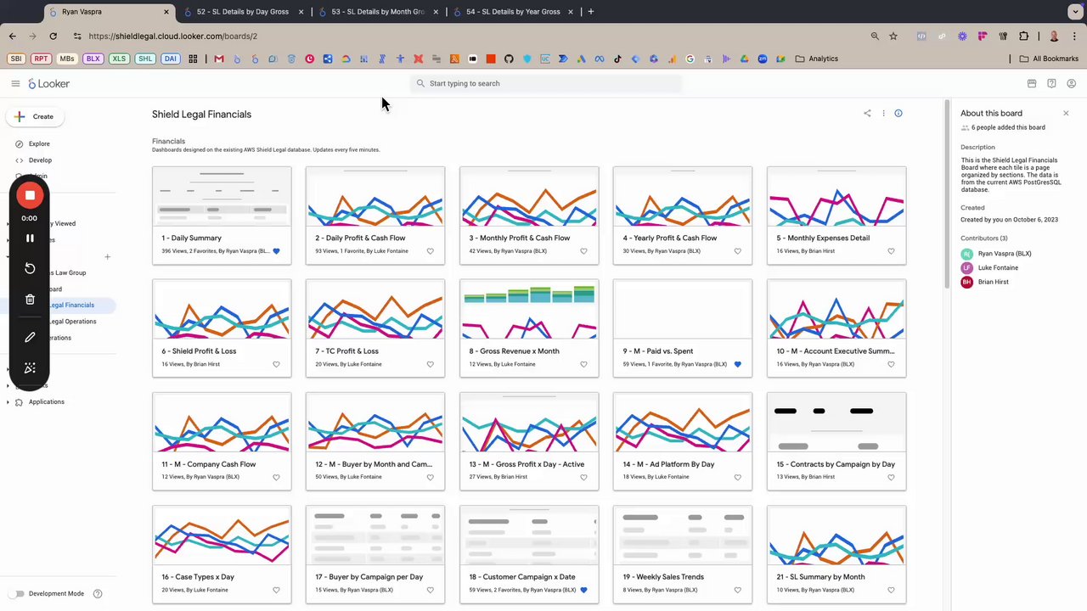The height and width of the screenshot is (611, 1087).
Task: Click the share board icon
Action: click(867, 113)
